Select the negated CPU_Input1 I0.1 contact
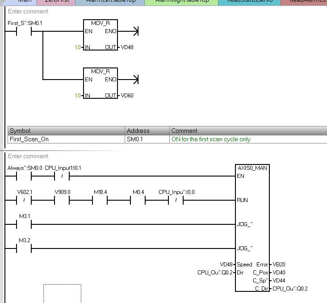327x303 pixels. (x=62, y=176)
